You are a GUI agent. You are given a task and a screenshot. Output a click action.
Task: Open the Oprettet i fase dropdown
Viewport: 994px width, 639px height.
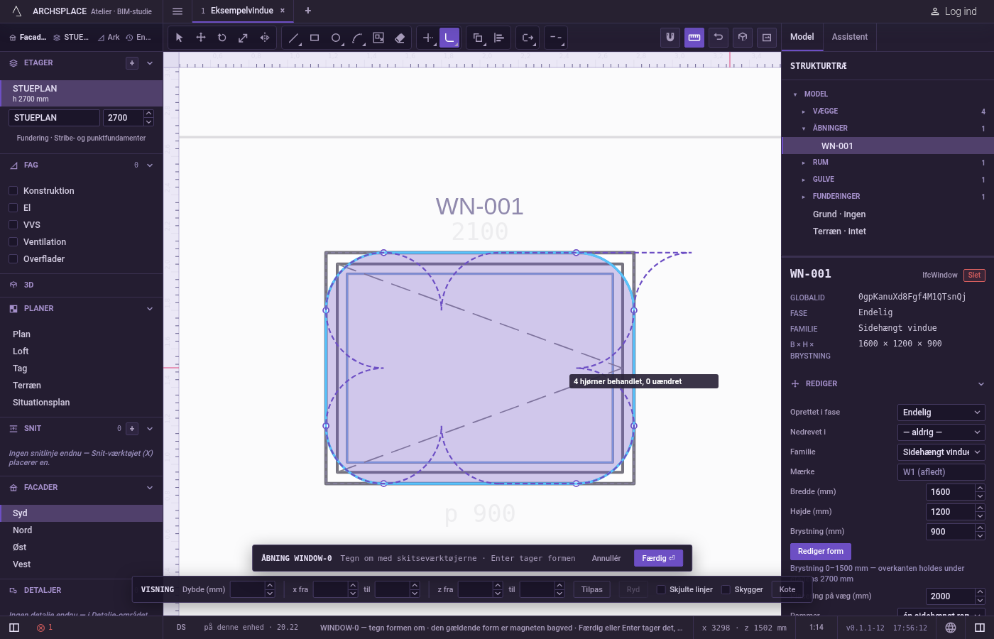click(x=941, y=412)
